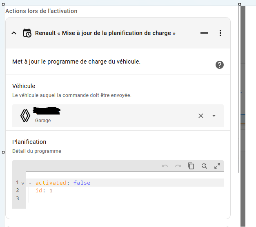This screenshot has width=256, height=227.
Task: Open search and replace in editor
Action: pyautogui.click(x=204, y=166)
